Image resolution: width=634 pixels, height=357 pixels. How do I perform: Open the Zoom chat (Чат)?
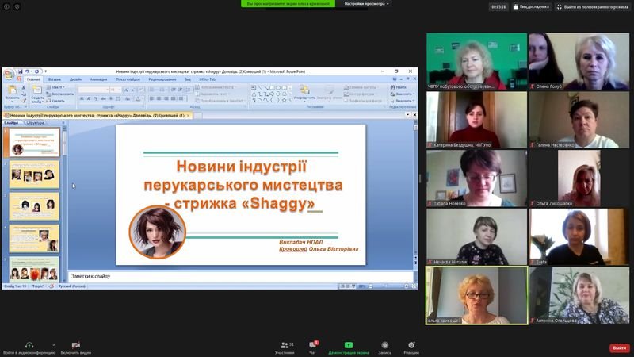pos(313,345)
